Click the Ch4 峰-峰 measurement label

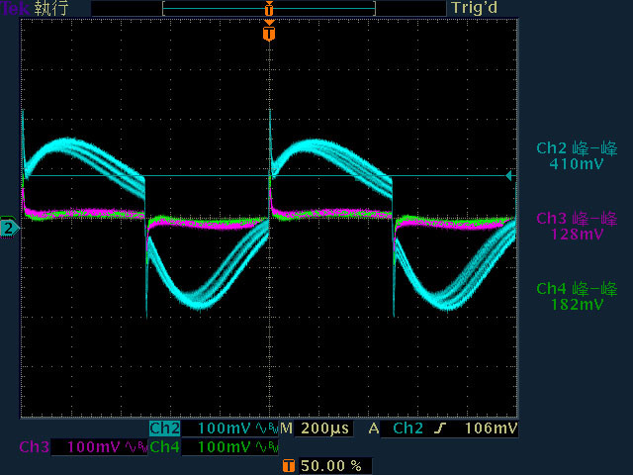click(577, 289)
